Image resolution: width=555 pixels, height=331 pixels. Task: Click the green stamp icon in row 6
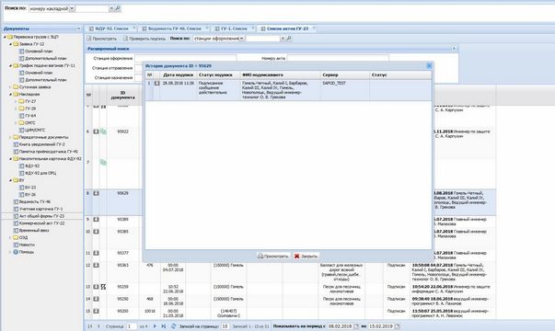(x=103, y=131)
